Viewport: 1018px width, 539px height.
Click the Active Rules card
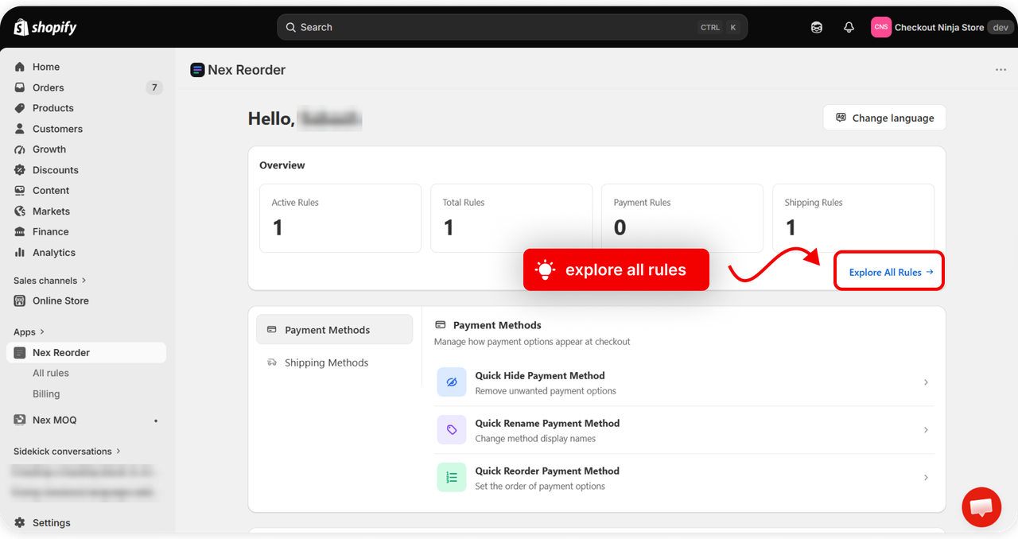[340, 219]
